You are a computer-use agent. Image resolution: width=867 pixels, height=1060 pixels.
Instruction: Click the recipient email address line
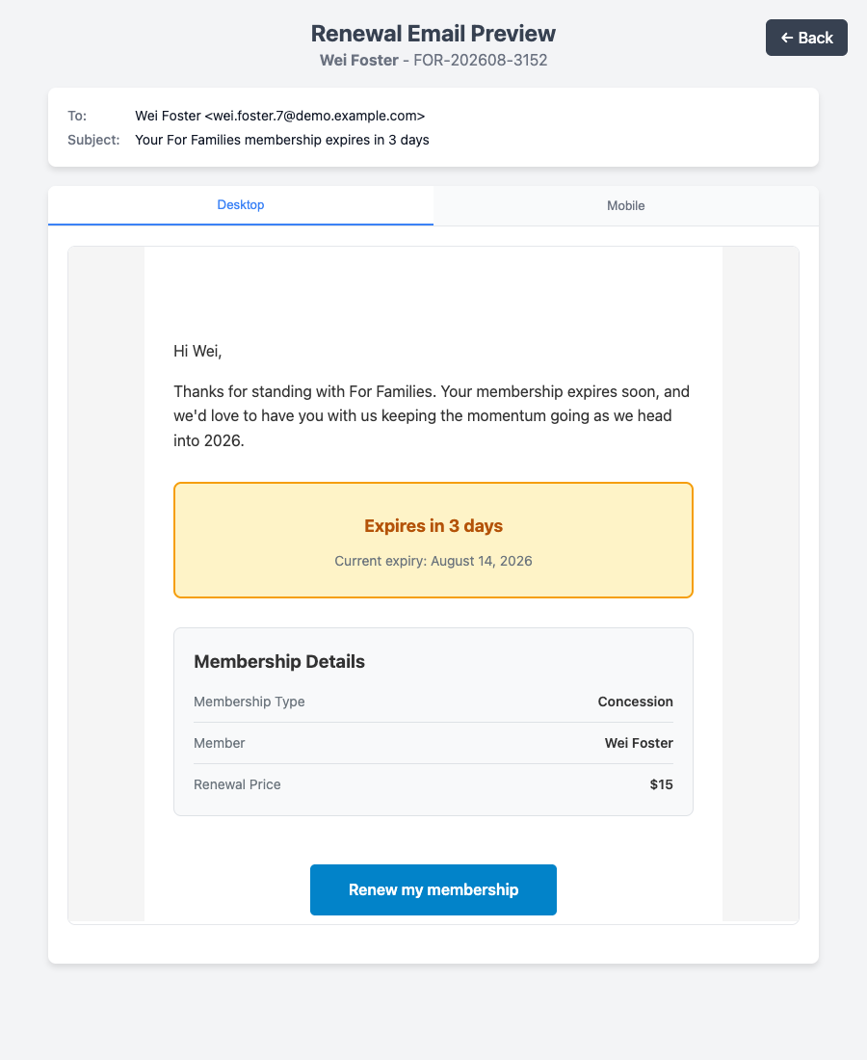pos(279,116)
